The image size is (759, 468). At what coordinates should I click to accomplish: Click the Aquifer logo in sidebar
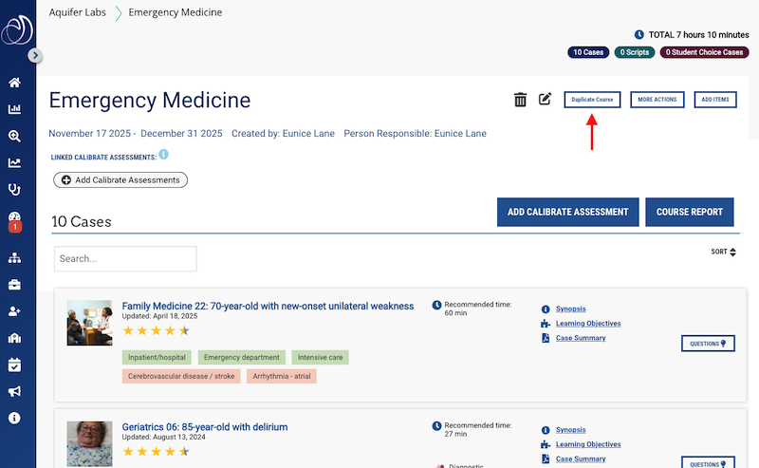pos(17,29)
